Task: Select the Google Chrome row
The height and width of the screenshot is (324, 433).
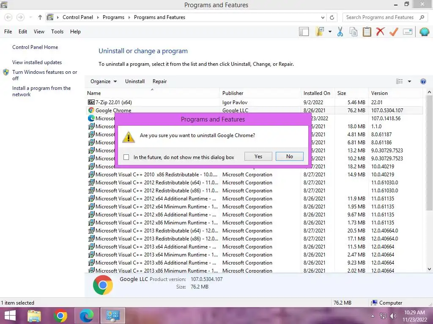Action: coord(254,110)
